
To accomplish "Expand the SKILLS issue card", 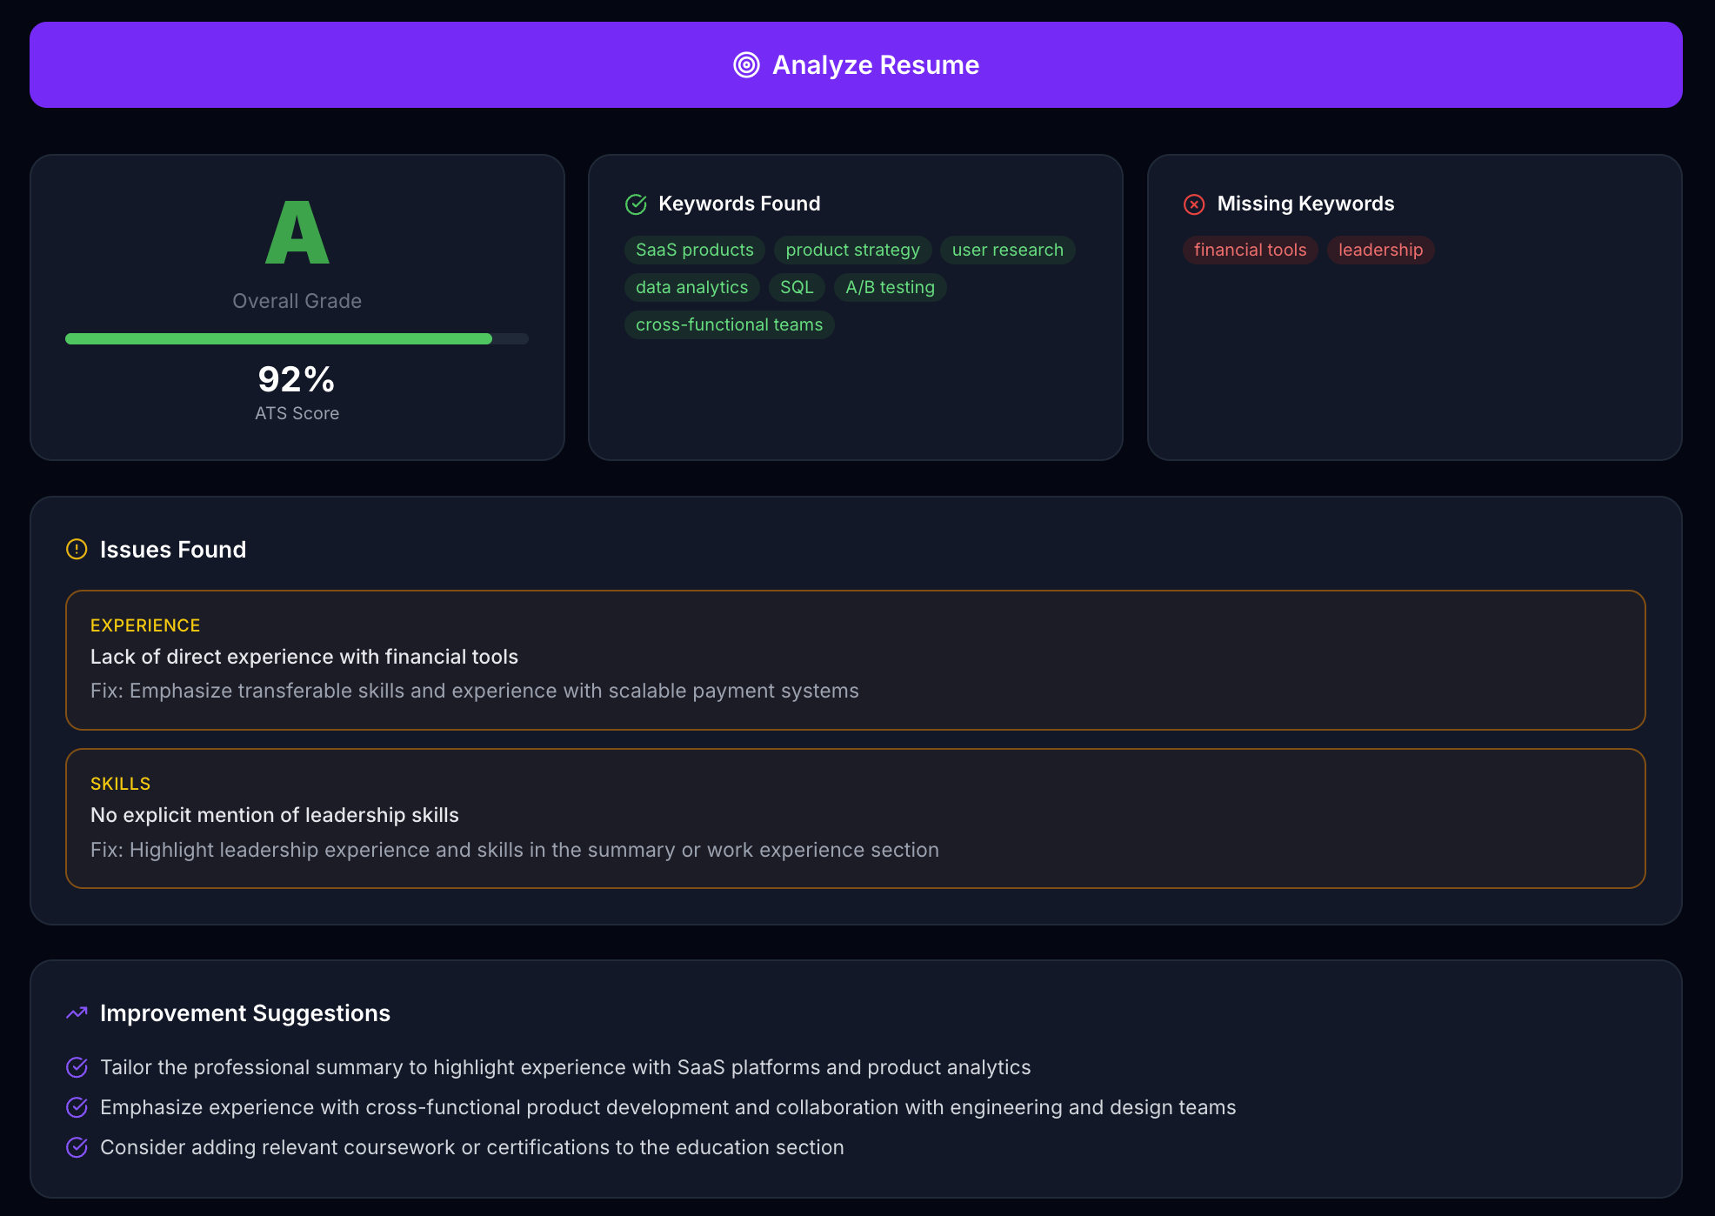I will pos(855,818).
